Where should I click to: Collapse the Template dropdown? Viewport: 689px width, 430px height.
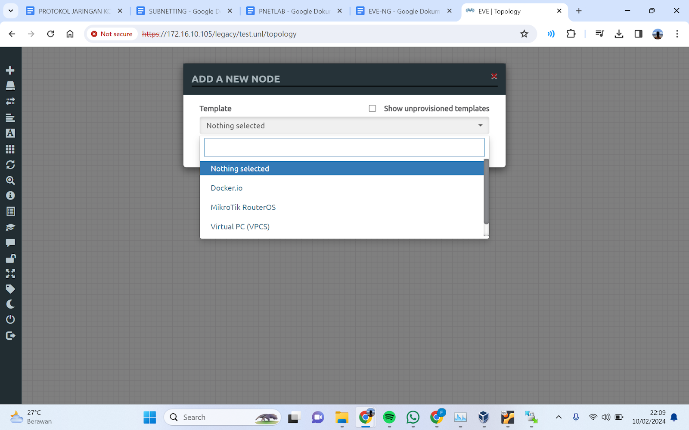coord(344,126)
